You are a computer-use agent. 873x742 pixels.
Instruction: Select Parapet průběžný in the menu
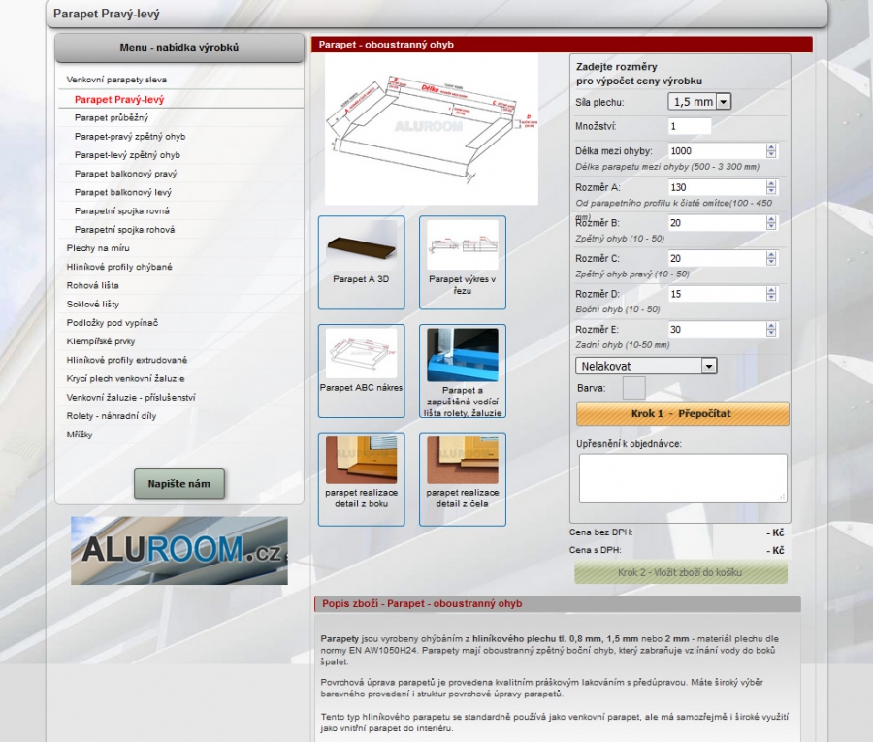[112, 118]
